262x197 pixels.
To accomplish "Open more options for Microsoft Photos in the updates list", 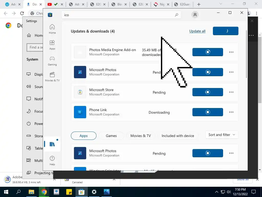I will tap(231, 72).
